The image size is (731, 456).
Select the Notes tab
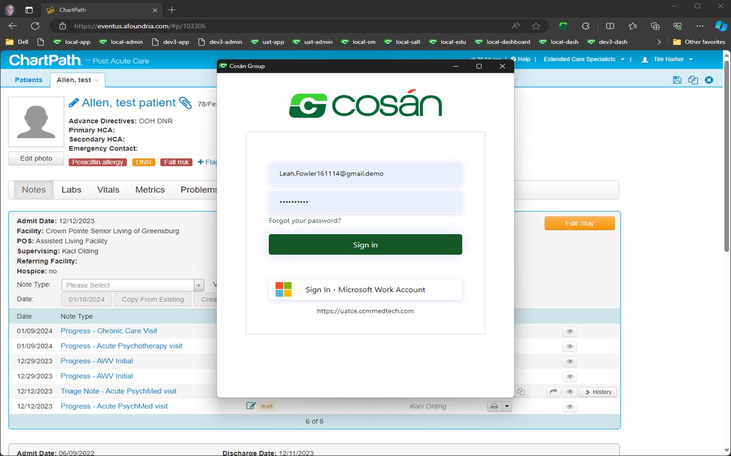tap(34, 190)
